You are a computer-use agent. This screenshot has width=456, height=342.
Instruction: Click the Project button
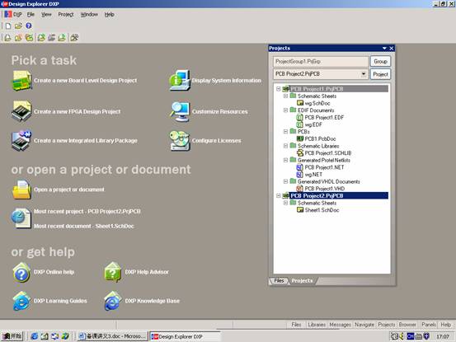pyautogui.click(x=380, y=74)
